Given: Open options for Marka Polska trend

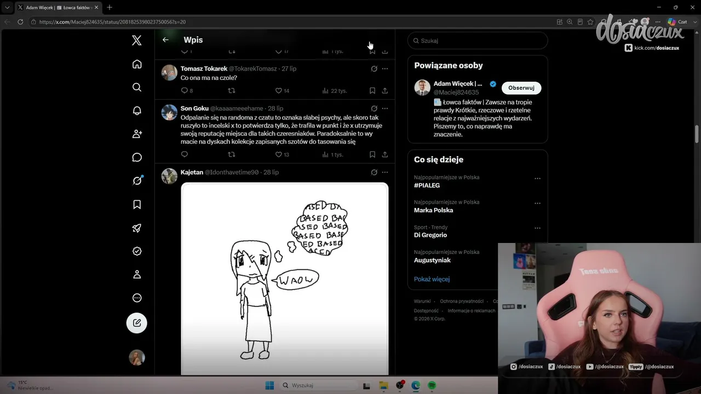Looking at the screenshot, I should pos(537,204).
